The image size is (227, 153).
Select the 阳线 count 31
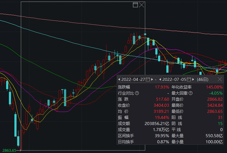point(220,117)
